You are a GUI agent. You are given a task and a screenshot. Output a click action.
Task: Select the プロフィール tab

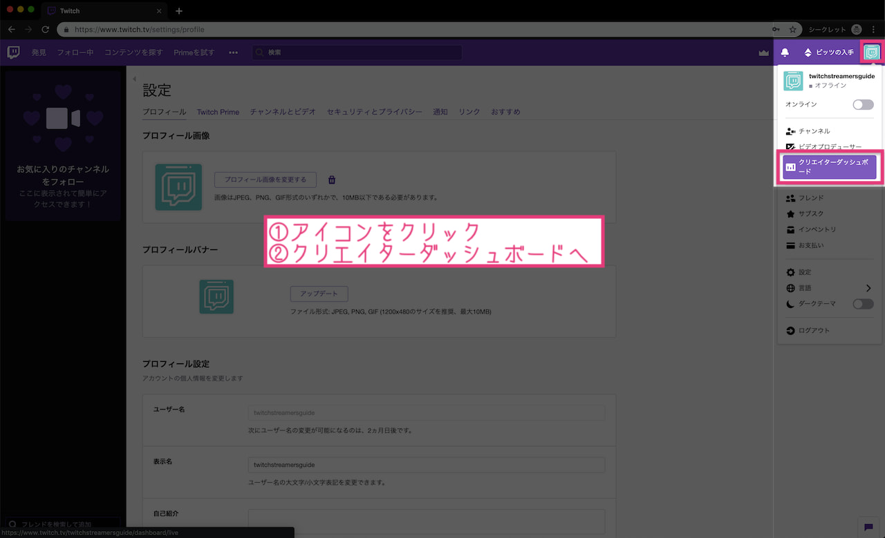(x=164, y=112)
